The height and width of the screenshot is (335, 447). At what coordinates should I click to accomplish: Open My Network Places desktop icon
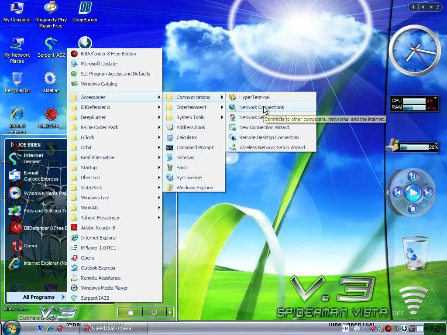click(x=17, y=50)
